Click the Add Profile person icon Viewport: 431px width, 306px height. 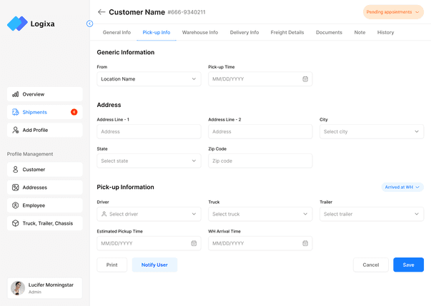(x=16, y=130)
